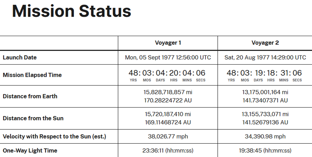Image resolution: width=312 pixels, height=157 pixels.
Task: Click Voyager 1 Sun distance 169.11468724 AU
Action: tap(168, 122)
